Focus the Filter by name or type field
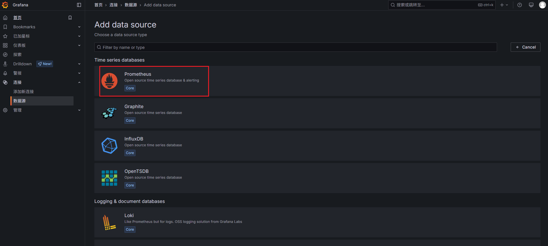Viewport: 548px width, 246px height. (x=295, y=47)
